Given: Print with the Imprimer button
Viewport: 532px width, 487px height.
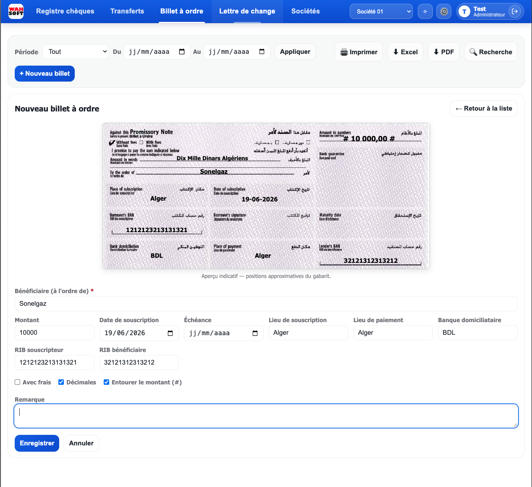Looking at the screenshot, I should [359, 52].
